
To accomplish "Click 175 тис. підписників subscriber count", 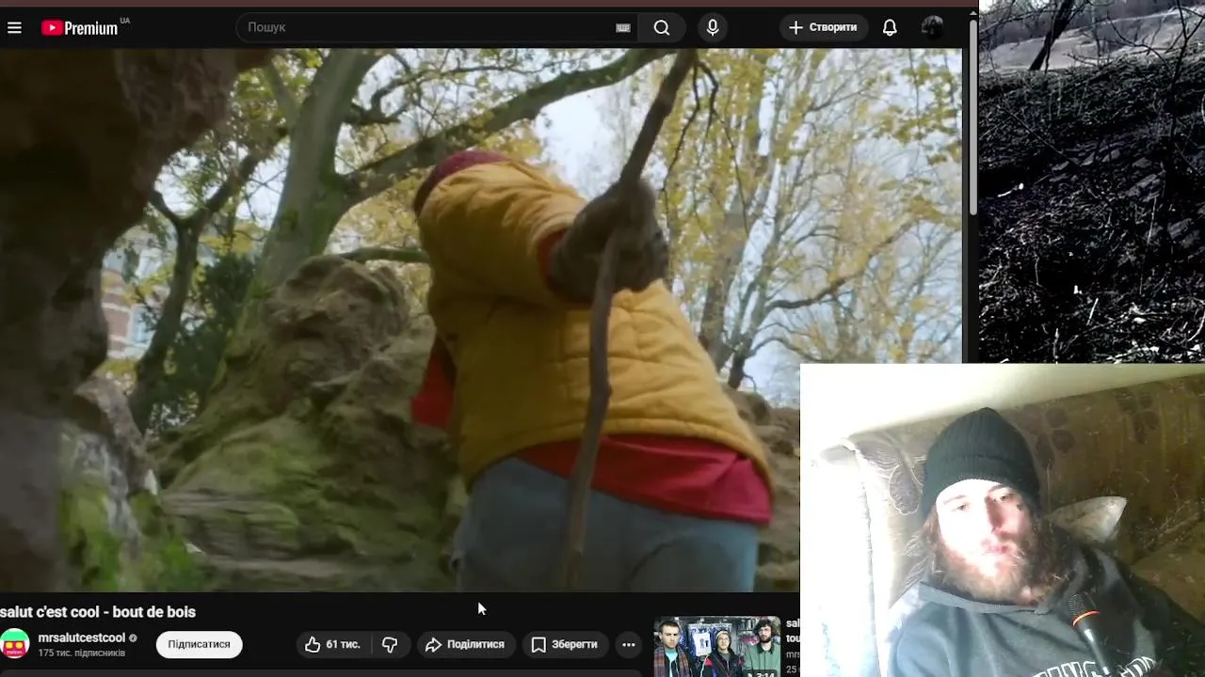I will pos(82,653).
